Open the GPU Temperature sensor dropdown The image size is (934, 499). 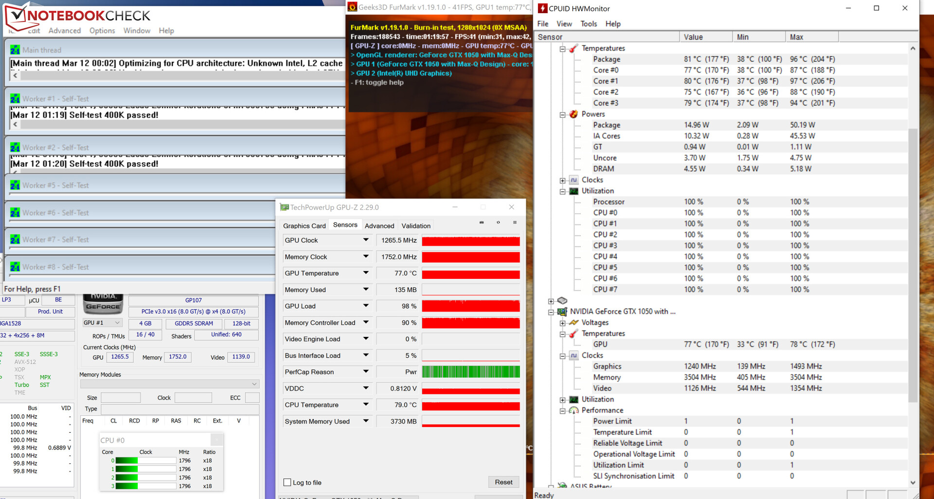(x=366, y=273)
